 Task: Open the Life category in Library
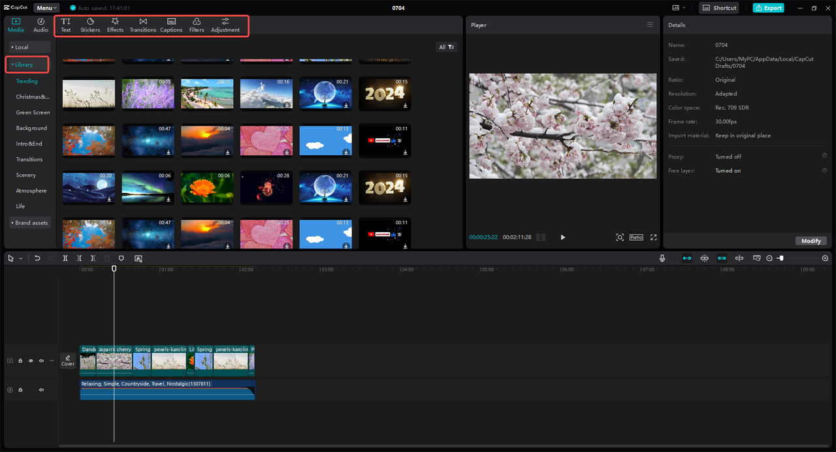pyautogui.click(x=21, y=206)
